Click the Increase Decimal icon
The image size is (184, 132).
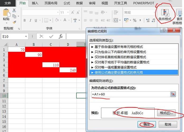tap(148, 20)
